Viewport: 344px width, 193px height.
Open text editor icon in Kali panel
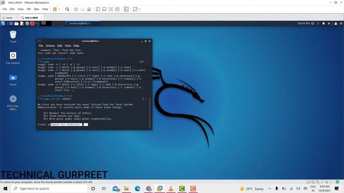(x=22, y=24)
